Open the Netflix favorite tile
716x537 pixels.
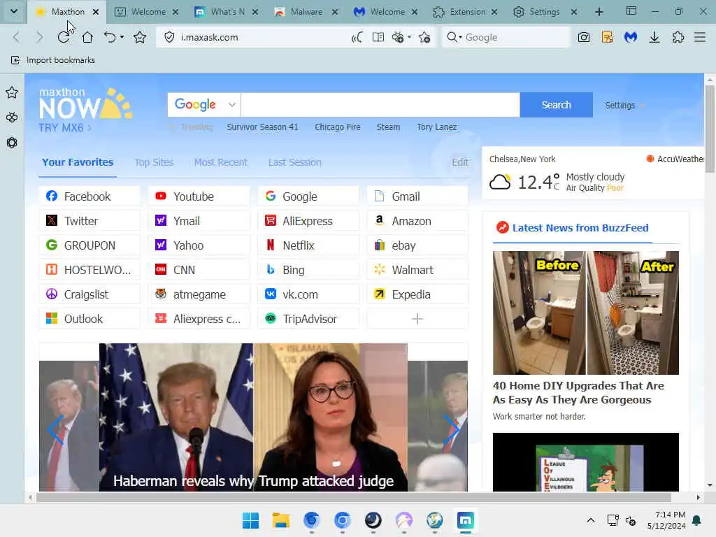pos(308,245)
